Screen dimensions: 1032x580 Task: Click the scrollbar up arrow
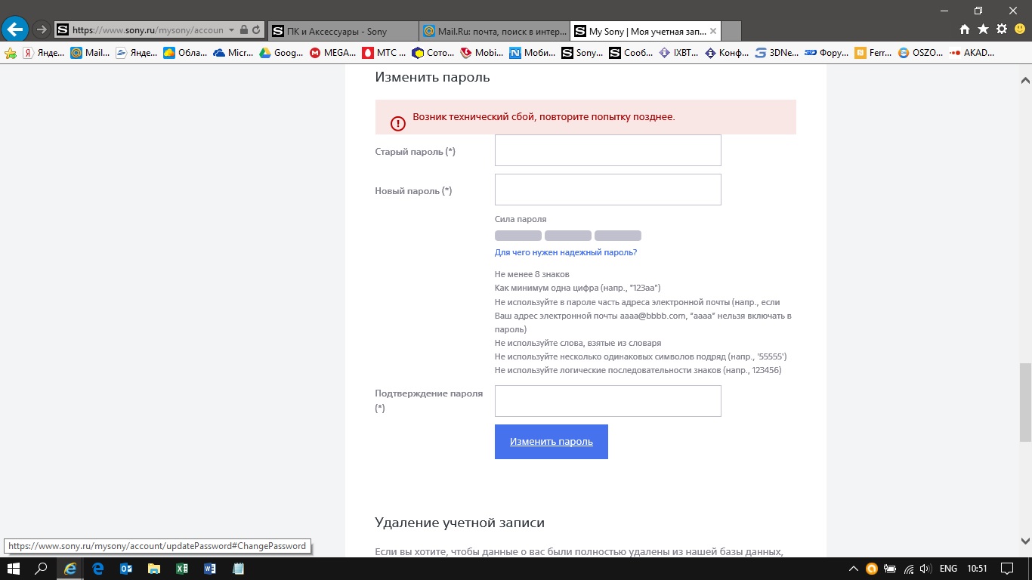1025,79
